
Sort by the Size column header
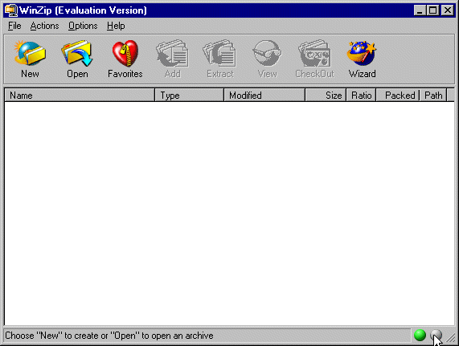[326, 96]
